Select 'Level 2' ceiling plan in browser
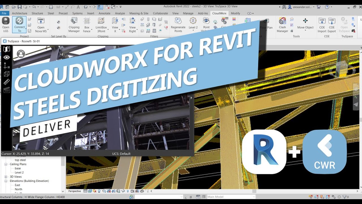The image size is (362, 204). point(19,173)
